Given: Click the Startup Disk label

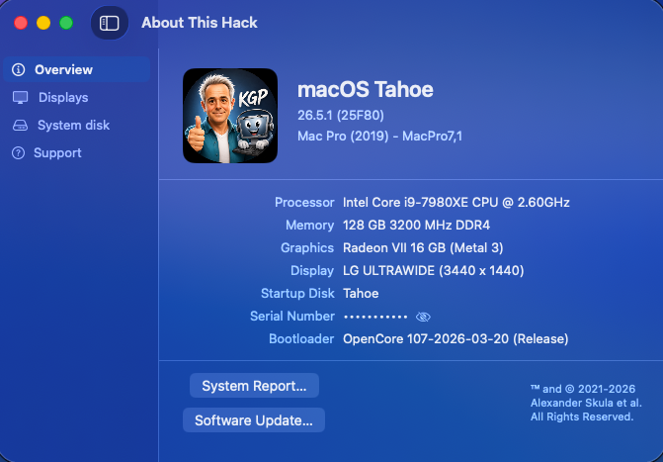Looking at the screenshot, I should coord(297,293).
